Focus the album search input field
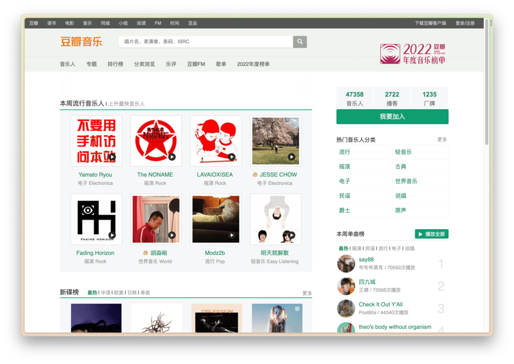514x364 pixels. click(x=206, y=42)
